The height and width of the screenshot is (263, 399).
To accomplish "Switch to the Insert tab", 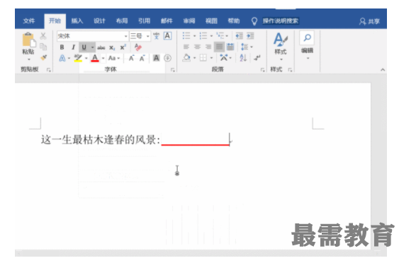I will click(77, 21).
